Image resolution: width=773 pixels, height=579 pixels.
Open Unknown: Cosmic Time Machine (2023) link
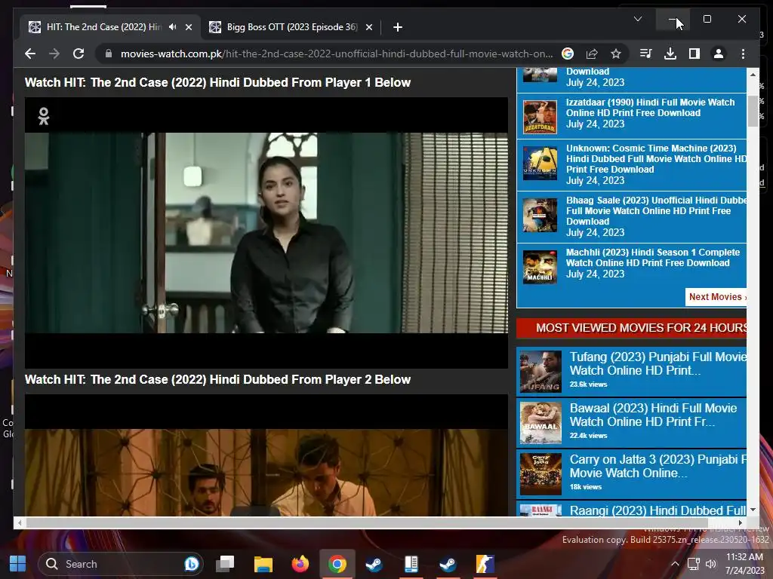656,158
